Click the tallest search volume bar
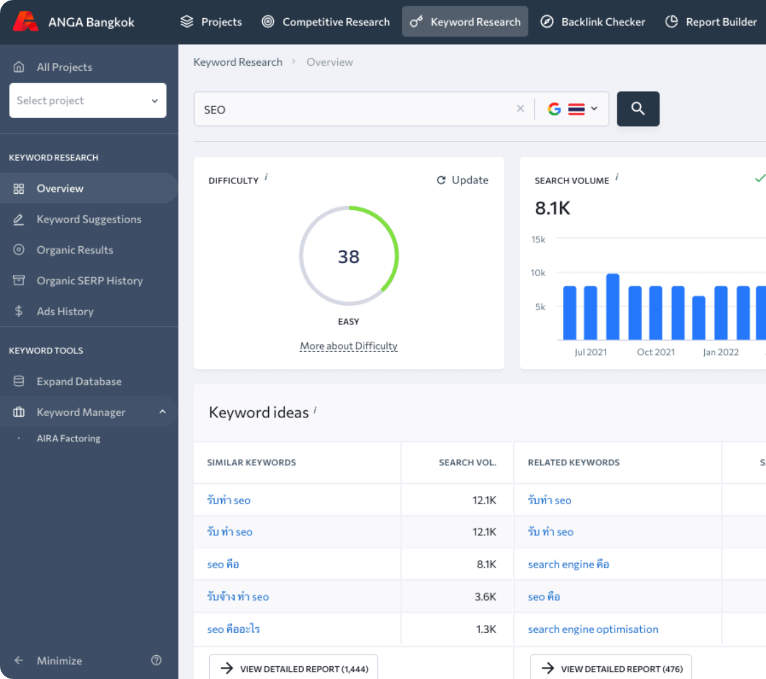The width and height of the screenshot is (766, 679). [613, 306]
